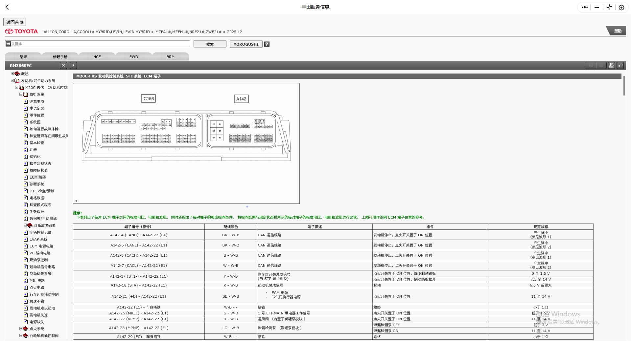Go back with the top-left arrow
The height and width of the screenshot is (341, 631).
[7, 7]
